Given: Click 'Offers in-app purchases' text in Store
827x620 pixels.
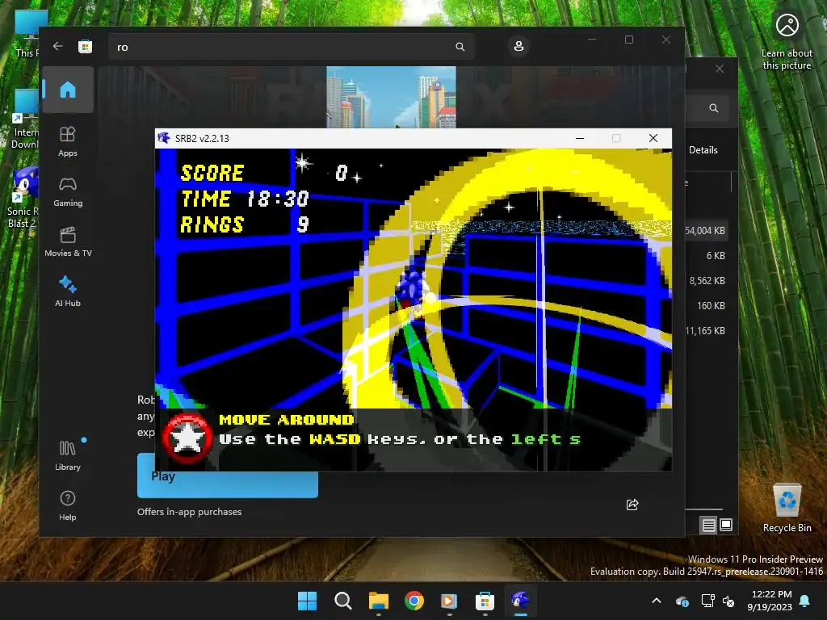Looking at the screenshot, I should coord(189,512).
